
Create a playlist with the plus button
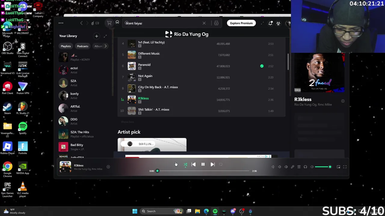click(x=97, y=36)
